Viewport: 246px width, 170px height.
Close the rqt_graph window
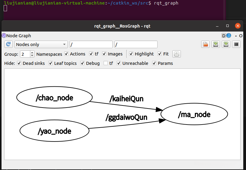coord(238,26)
